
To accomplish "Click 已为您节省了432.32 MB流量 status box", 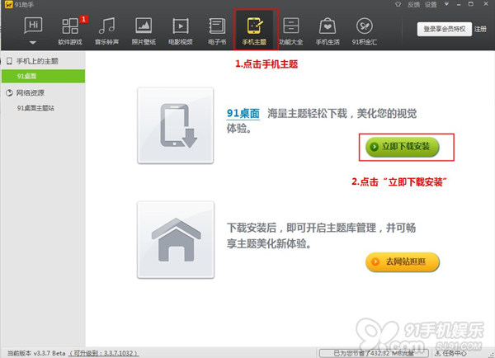I will pyautogui.click(x=374, y=353).
